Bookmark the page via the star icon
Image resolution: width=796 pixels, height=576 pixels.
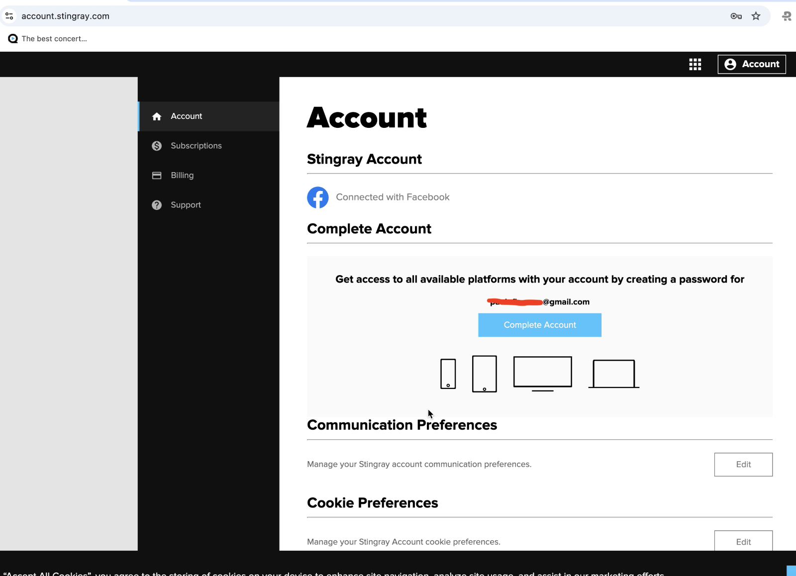pyautogui.click(x=756, y=16)
